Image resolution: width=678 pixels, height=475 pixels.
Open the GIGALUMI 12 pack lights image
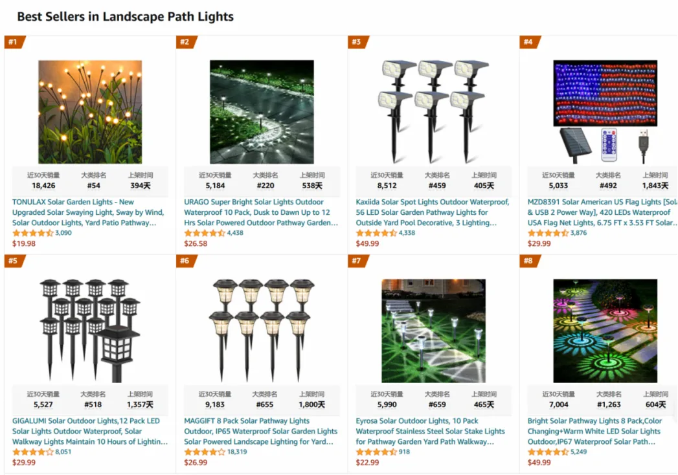[90, 331]
